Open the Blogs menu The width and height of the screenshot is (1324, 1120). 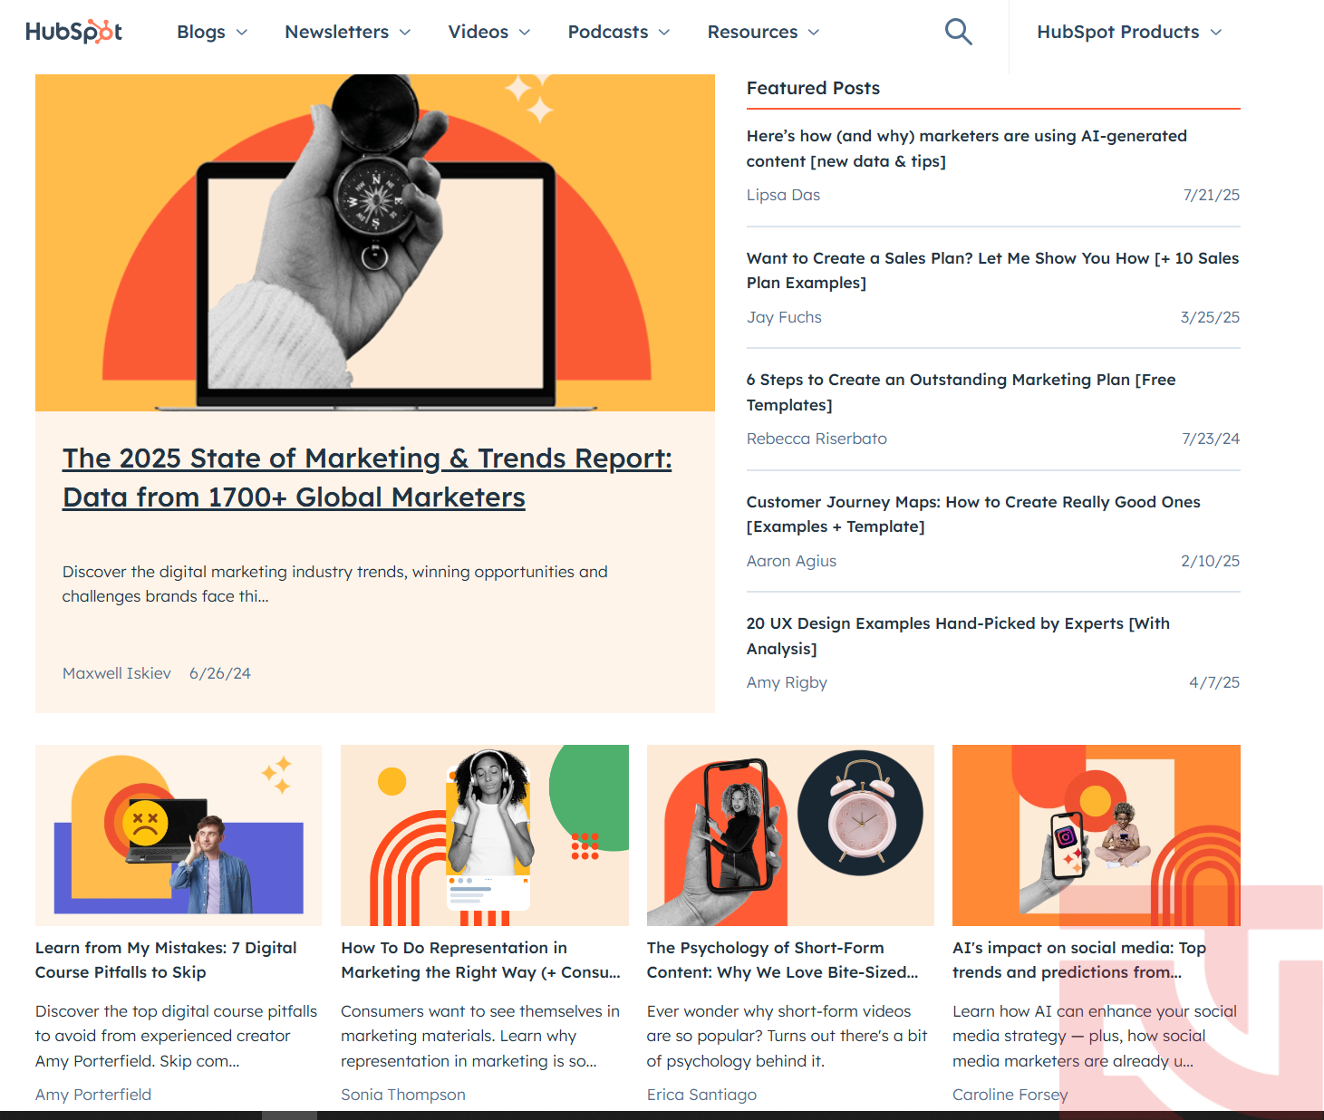[201, 32]
